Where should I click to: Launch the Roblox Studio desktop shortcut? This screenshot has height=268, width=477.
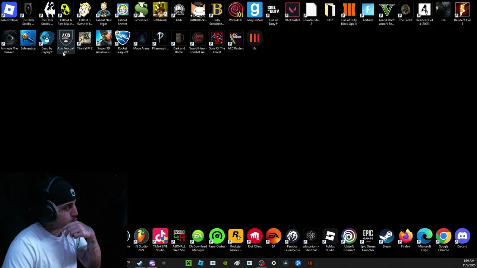coord(330,240)
